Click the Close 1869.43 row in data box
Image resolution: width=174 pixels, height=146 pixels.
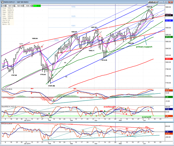(8, 18)
